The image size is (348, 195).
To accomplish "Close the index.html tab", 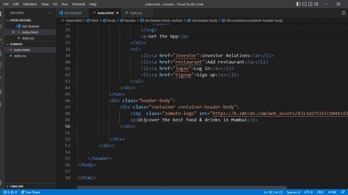I will [117, 13].
